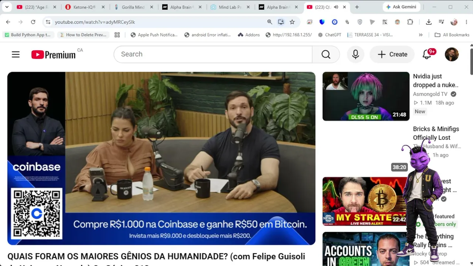
Task: Open media controls music-list icon
Action: 441,22
